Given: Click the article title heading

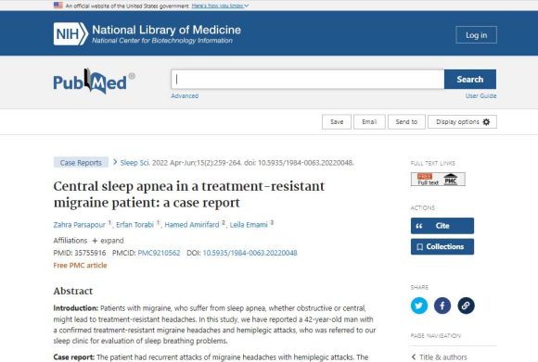Looking at the screenshot, I should tap(188, 194).
